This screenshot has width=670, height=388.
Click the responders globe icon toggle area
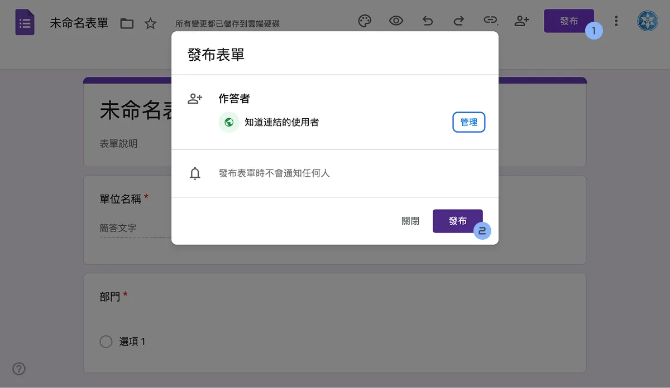(x=229, y=122)
